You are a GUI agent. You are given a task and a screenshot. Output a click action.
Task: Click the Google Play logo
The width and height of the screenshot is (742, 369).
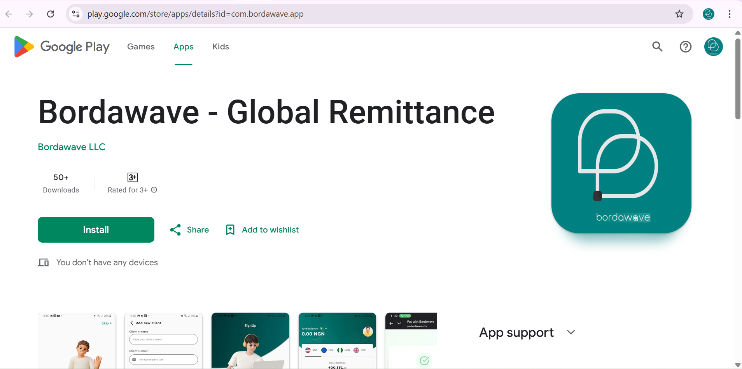tap(62, 47)
